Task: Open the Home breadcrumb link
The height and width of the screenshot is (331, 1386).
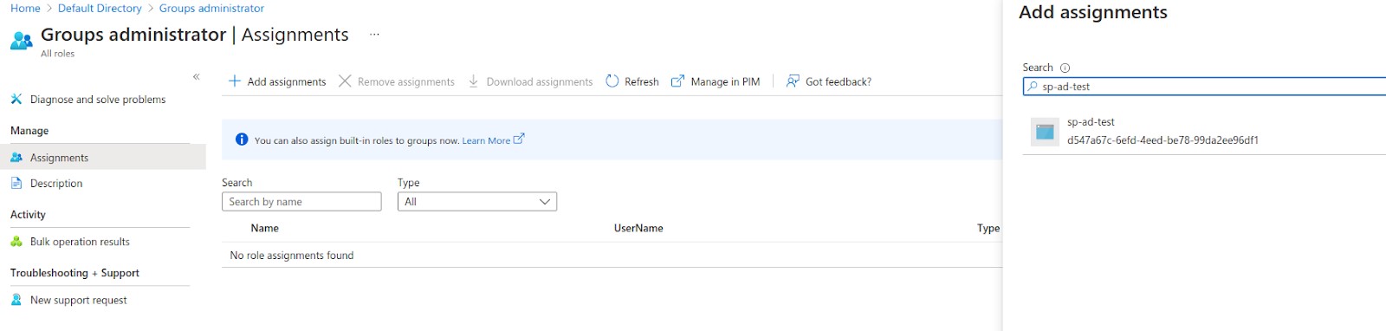Action: (25, 8)
